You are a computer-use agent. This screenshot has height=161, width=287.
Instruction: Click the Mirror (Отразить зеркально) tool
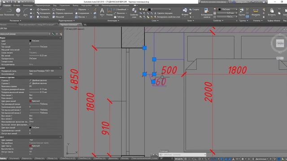click(63, 13)
